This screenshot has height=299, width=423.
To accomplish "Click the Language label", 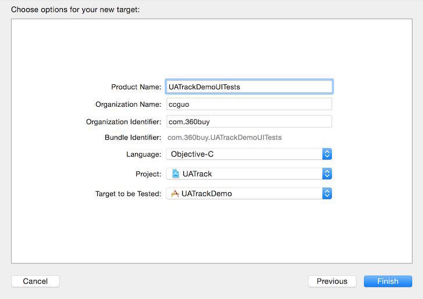I will (x=144, y=154).
